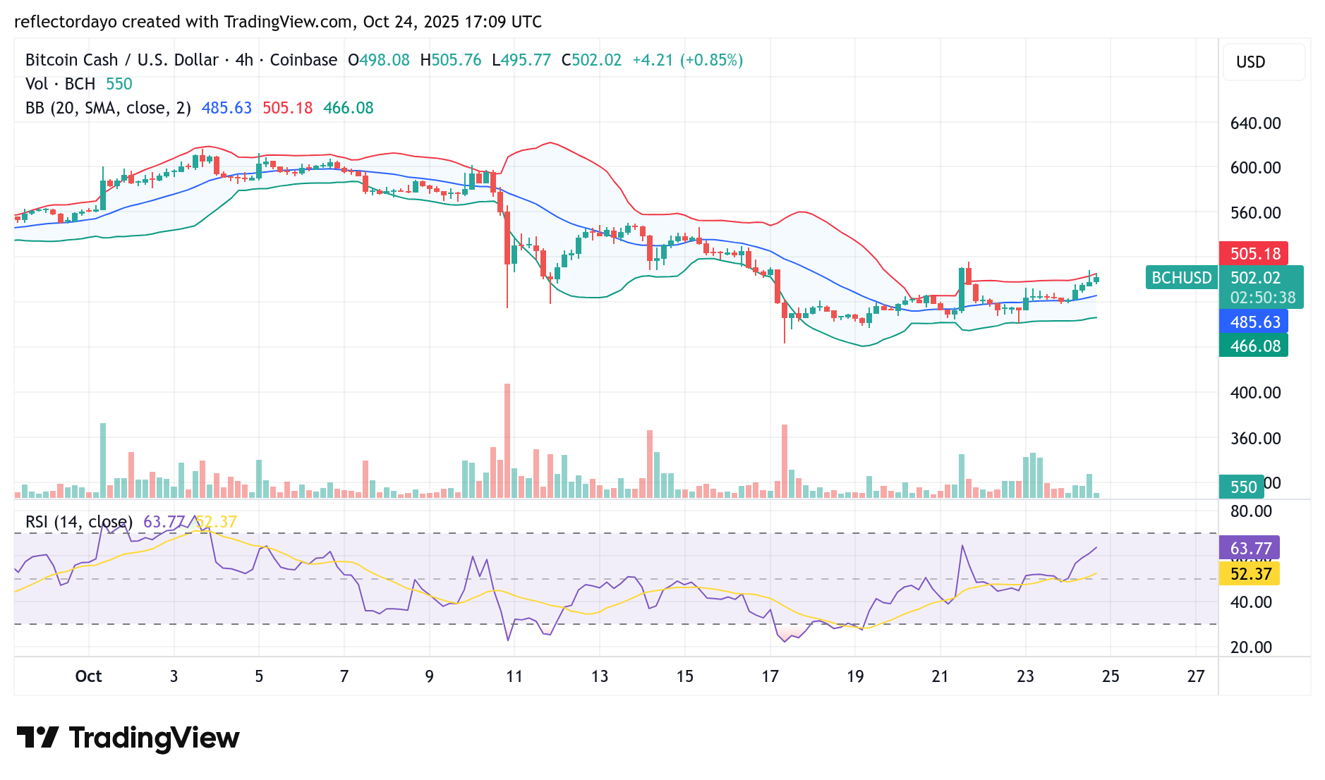Click the BB (20, SMA, close, 2) legend

pyautogui.click(x=108, y=108)
